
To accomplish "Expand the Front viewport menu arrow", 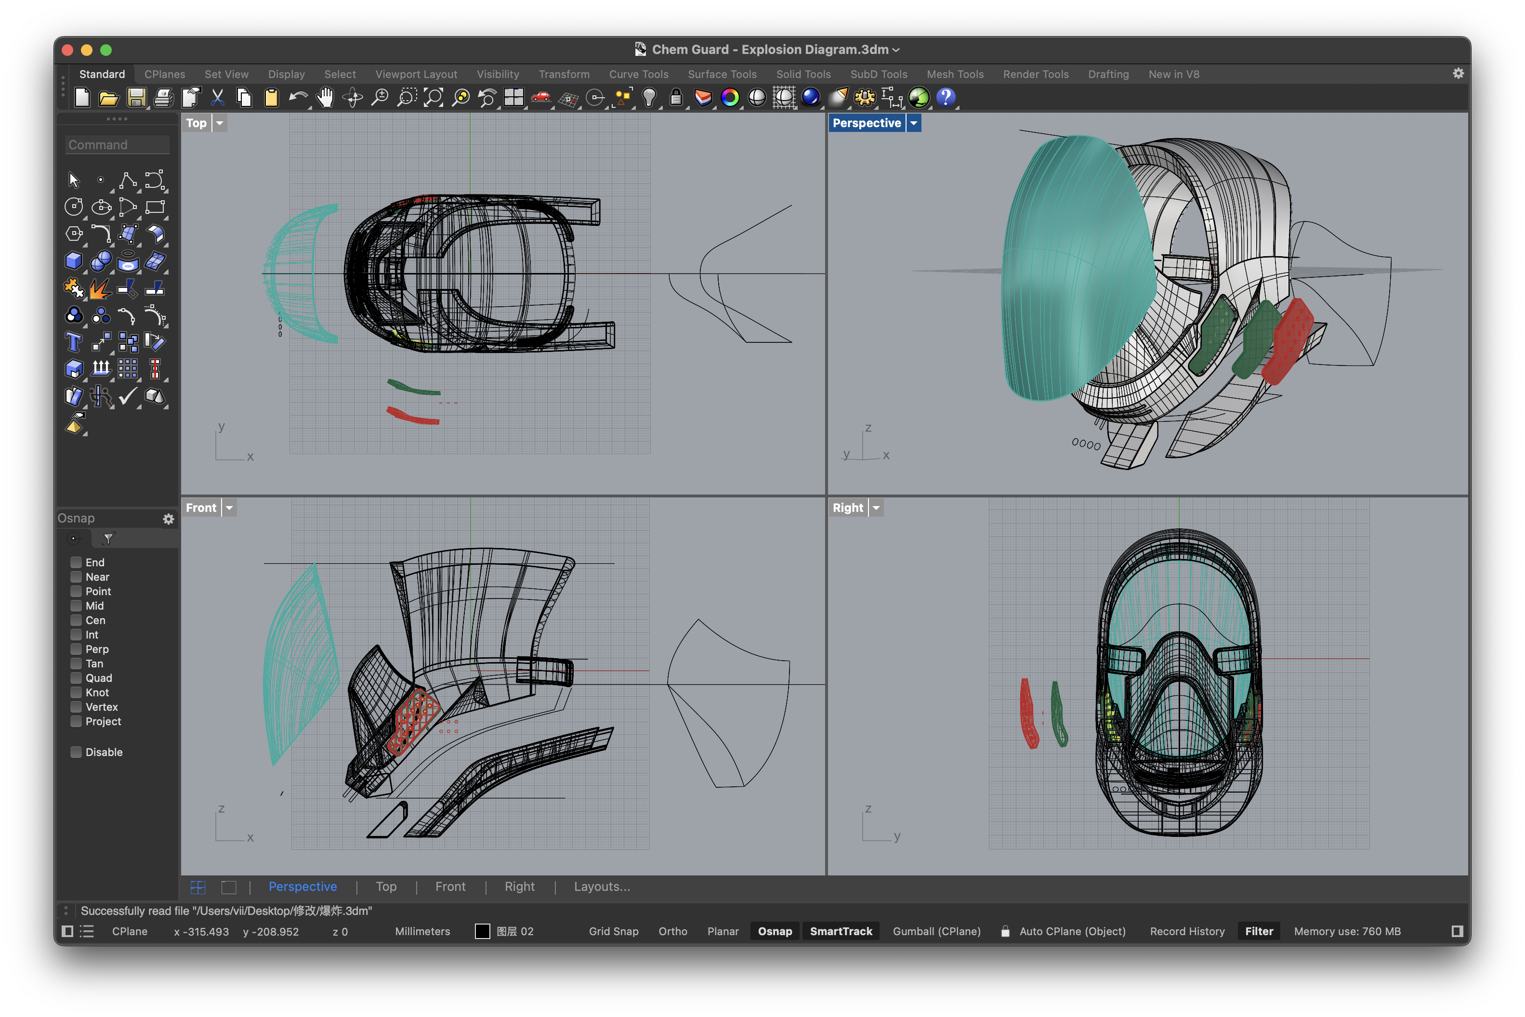I will click(229, 508).
